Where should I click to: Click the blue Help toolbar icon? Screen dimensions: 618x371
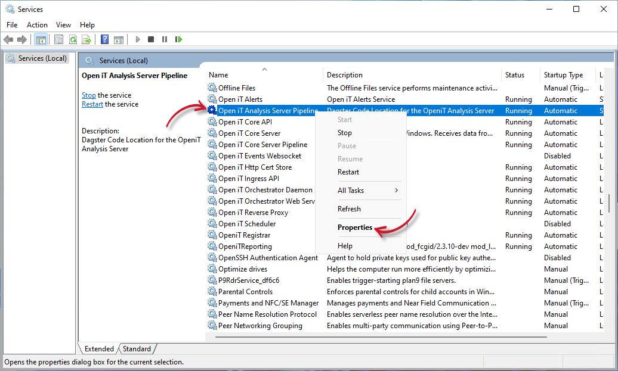(x=104, y=39)
